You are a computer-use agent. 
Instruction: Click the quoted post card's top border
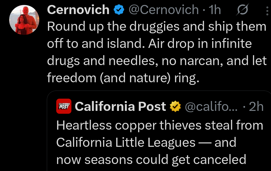pos(157,91)
